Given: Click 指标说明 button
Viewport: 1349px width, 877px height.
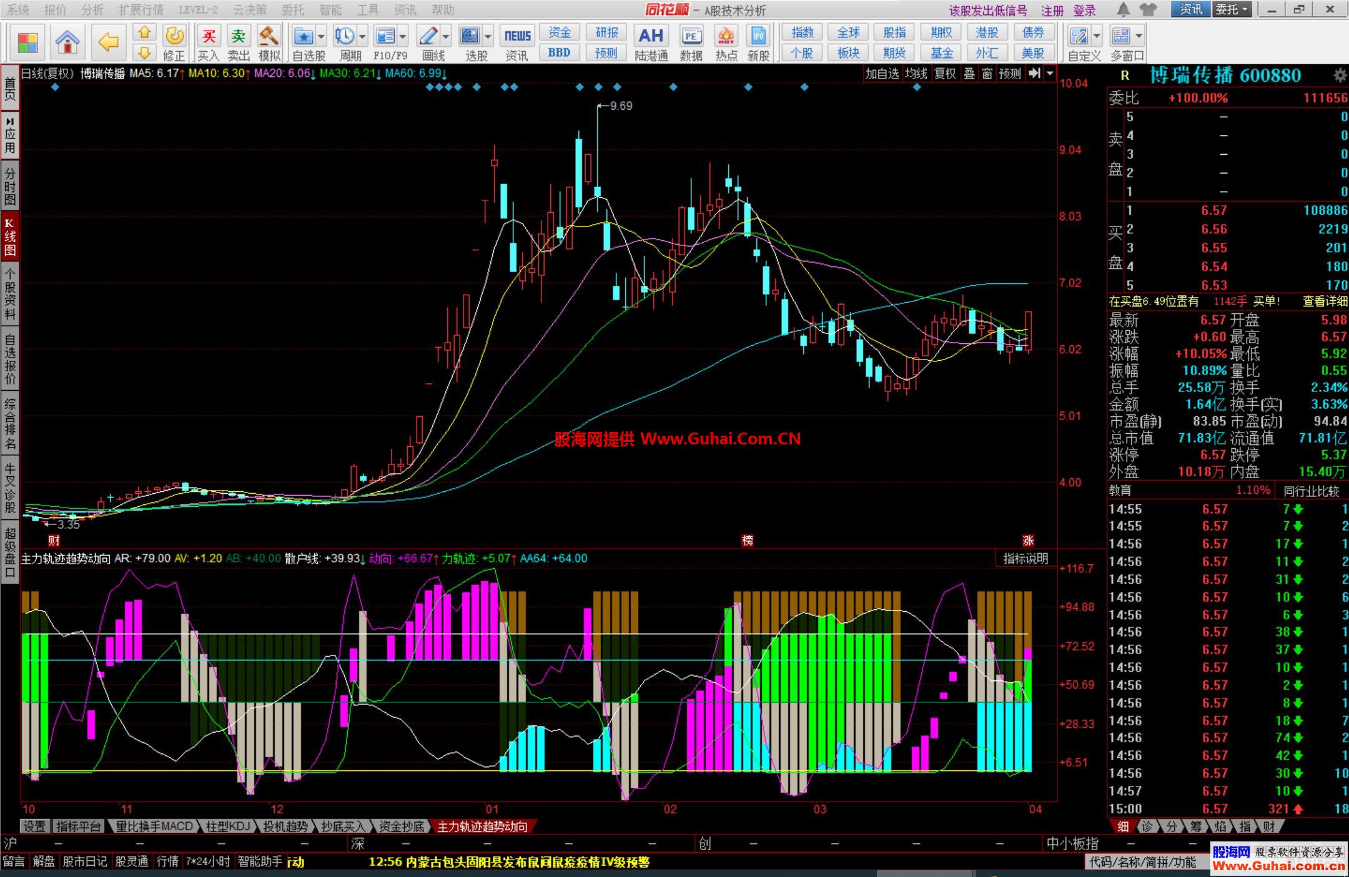Looking at the screenshot, I should (x=1025, y=559).
